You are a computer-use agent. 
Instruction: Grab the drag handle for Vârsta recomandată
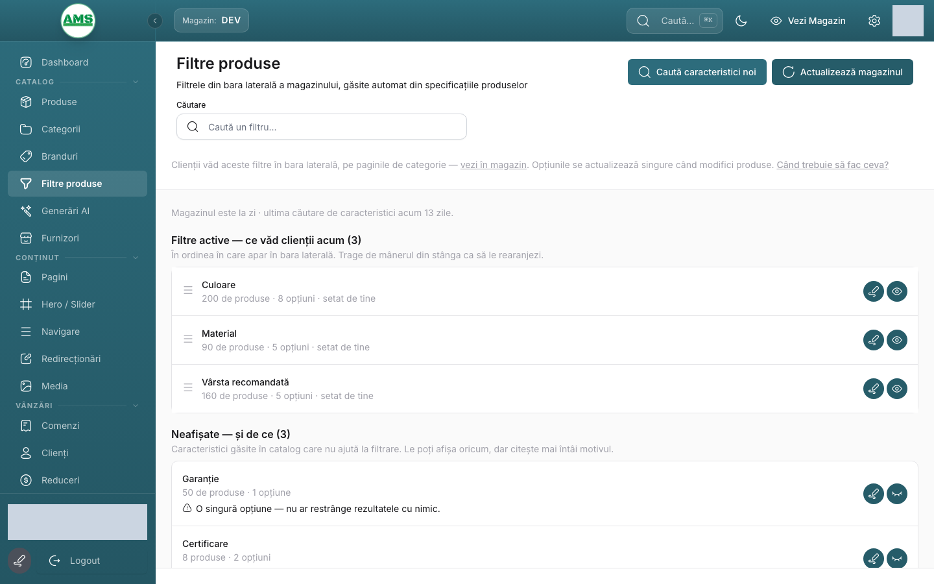click(x=188, y=387)
